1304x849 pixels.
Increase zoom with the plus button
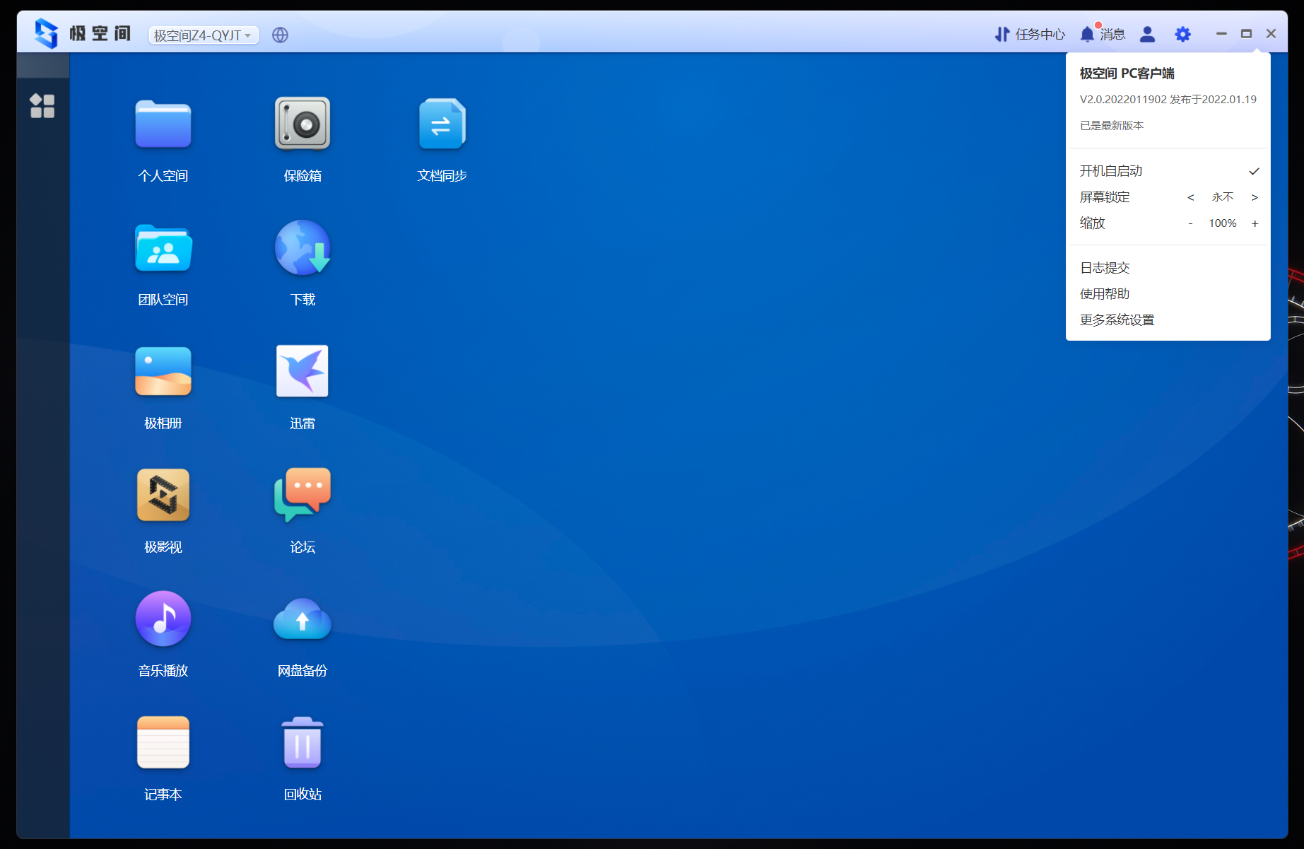pyautogui.click(x=1255, y=223)
